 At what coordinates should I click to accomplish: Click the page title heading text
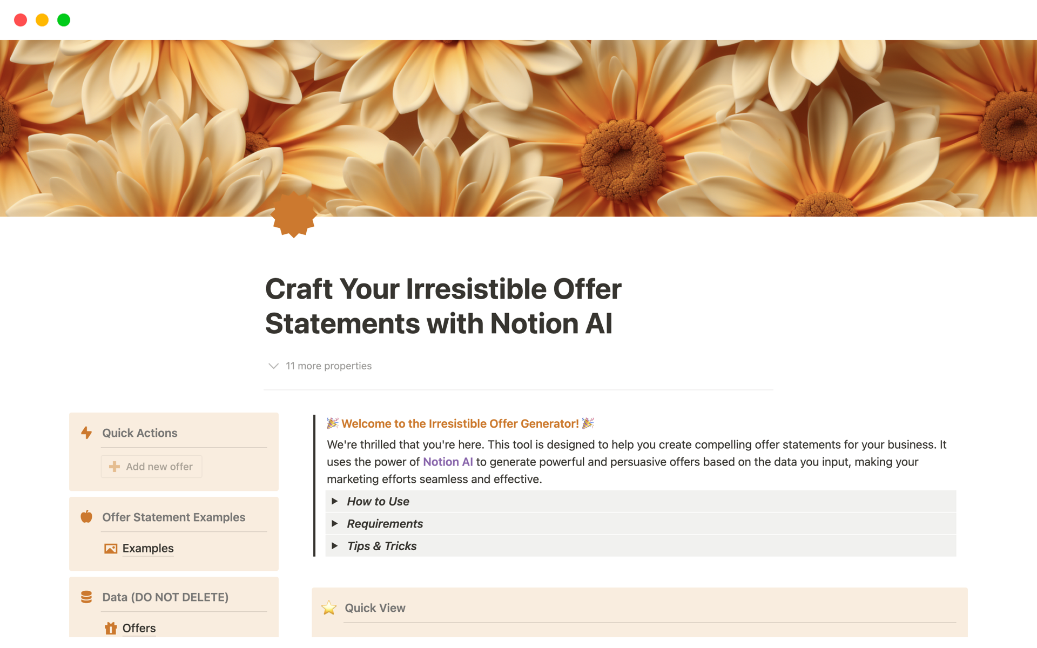coord(443,306)
